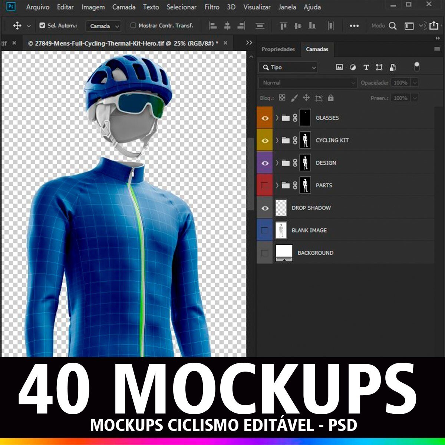Image resolution: width=445 pixels, height=445 pixels.
Task: Click the Share icon in the options bar
Action: click(x=434, y=26)
